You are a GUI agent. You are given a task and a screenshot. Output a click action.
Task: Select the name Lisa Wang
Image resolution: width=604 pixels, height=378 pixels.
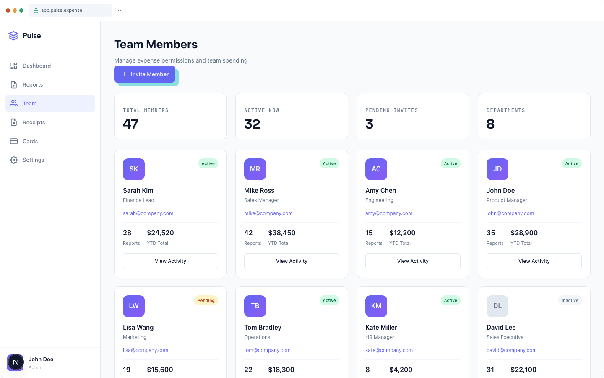[138, 328]
